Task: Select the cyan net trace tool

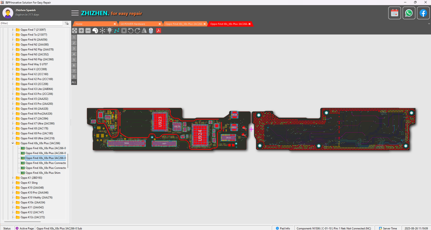Action: coord(117,31)
